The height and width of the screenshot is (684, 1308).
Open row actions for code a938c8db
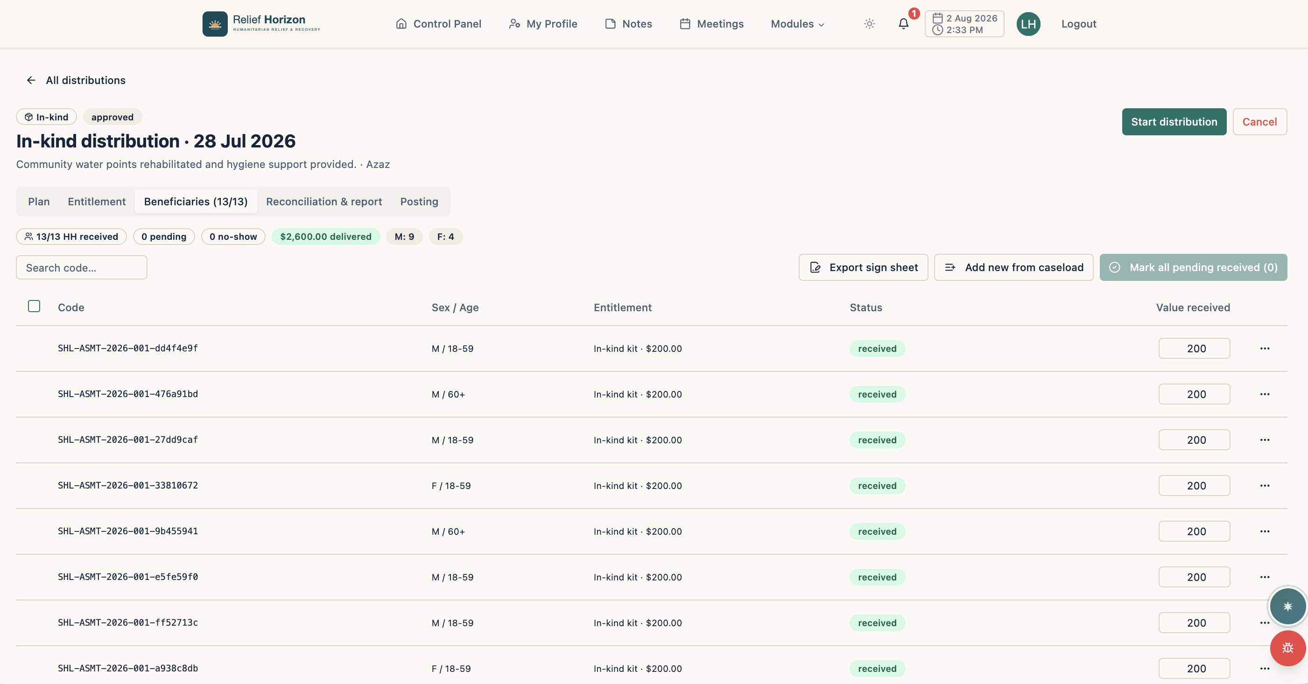coord(1264,668)
